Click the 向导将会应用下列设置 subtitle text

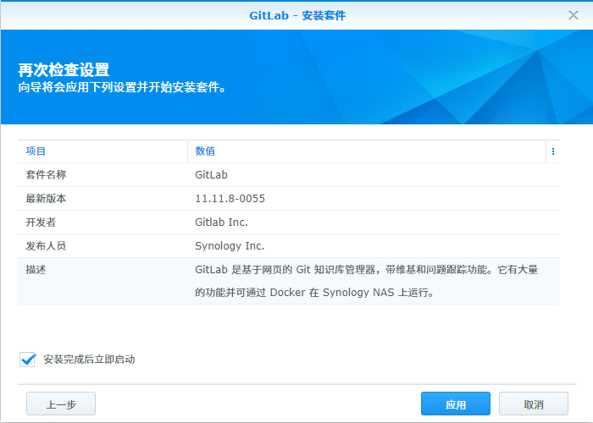(122, 88)
